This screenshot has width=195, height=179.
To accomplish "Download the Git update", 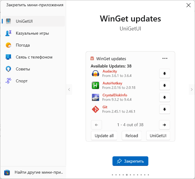I will pos(164,109).
